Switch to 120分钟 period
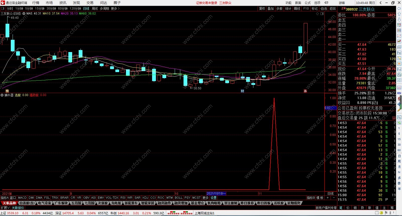 pyautogui.click(x=75, y=9)
